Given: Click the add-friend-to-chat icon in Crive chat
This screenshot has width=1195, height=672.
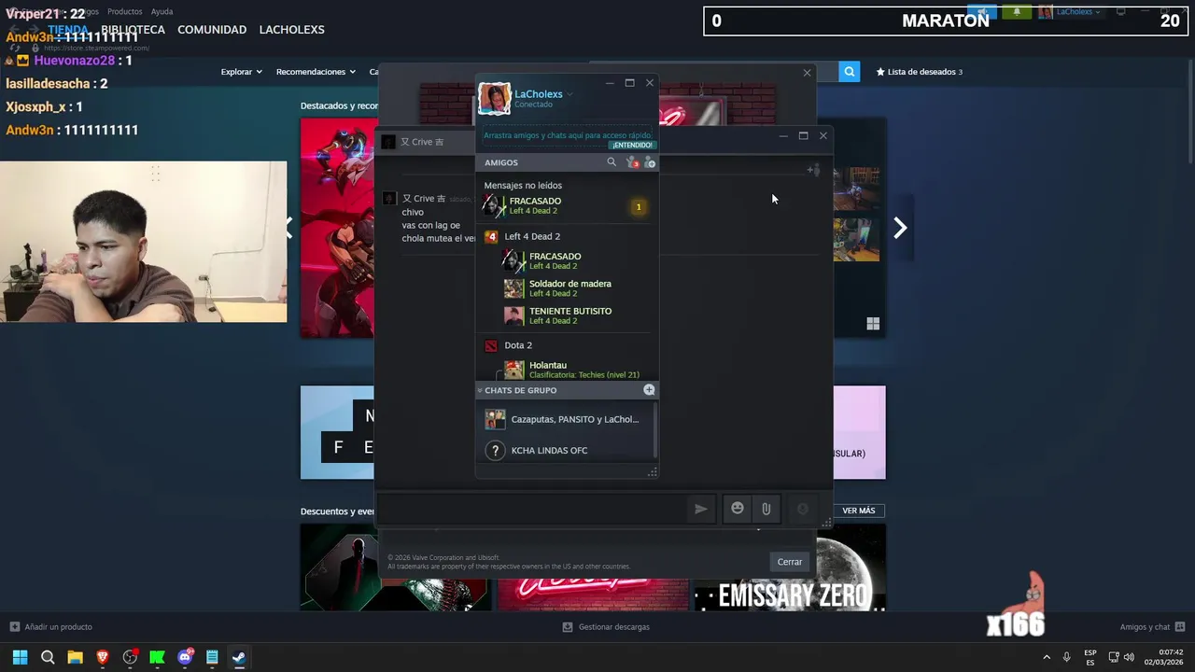Looking at the screenshot, I should pos(813,170).
